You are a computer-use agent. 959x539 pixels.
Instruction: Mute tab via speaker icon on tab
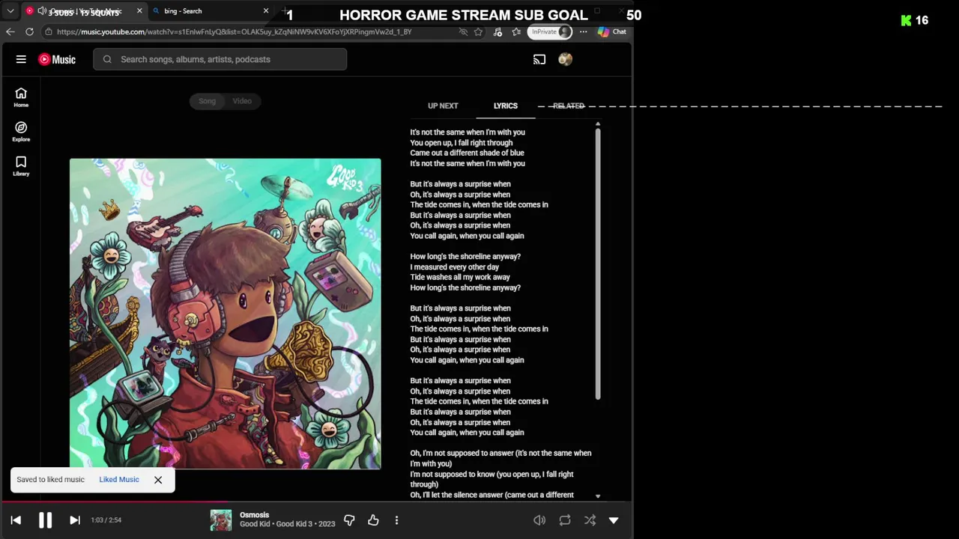coord(42,11)
